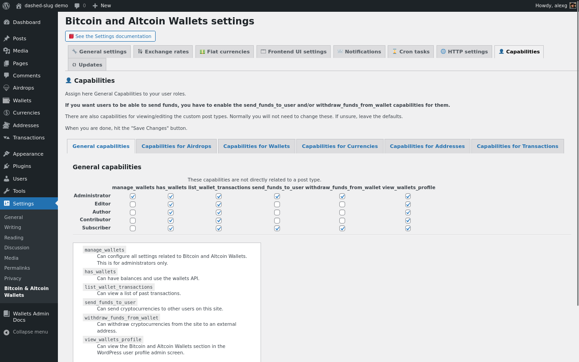Viewport: 579px width, 362px height.
Task: Open the HTTP settings tab
Action: (464, 52)
